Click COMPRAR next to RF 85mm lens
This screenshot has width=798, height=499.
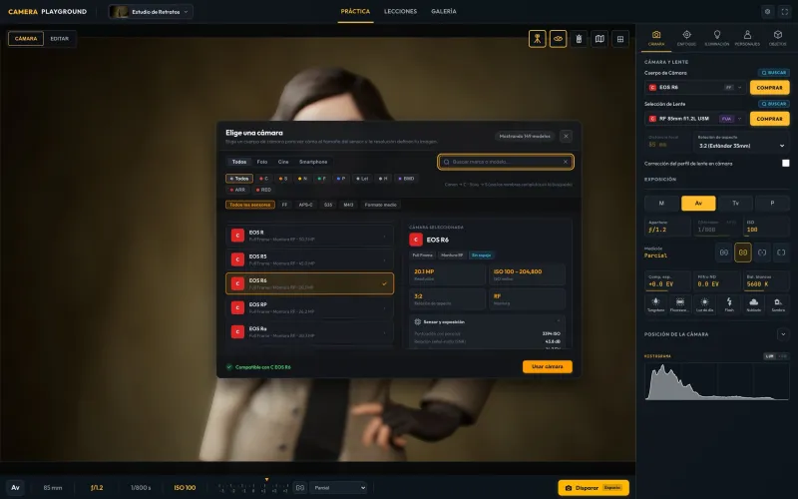[769, 119]
